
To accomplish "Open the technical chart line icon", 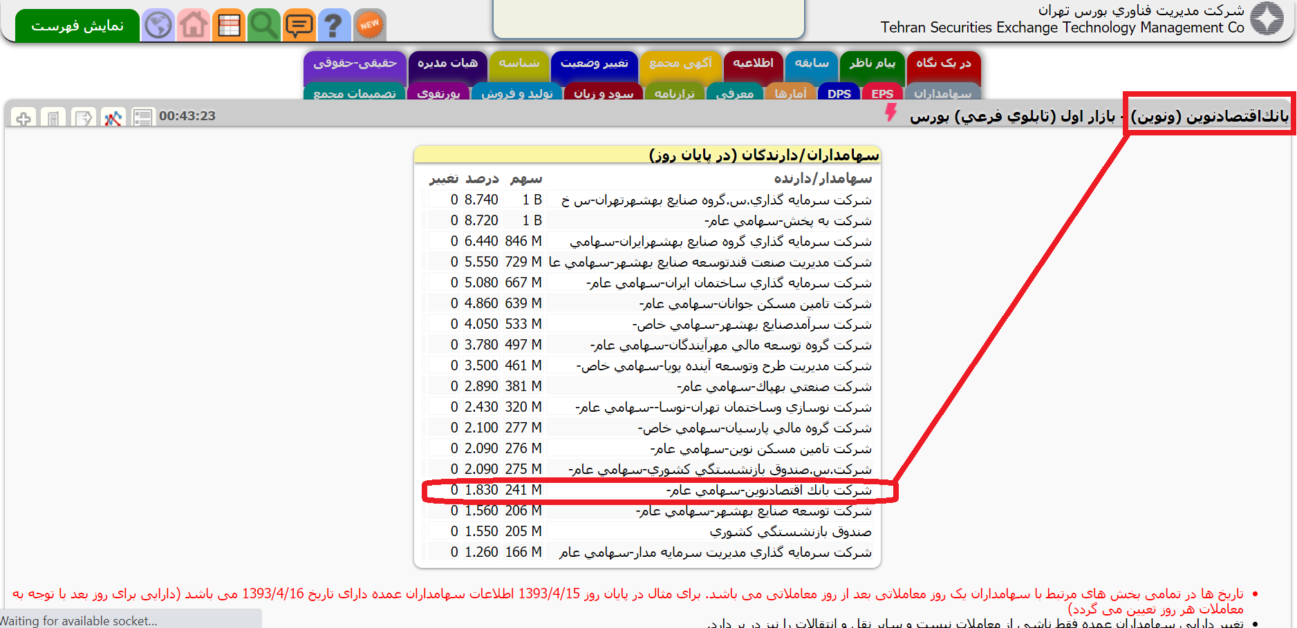I will pos(113,118).
